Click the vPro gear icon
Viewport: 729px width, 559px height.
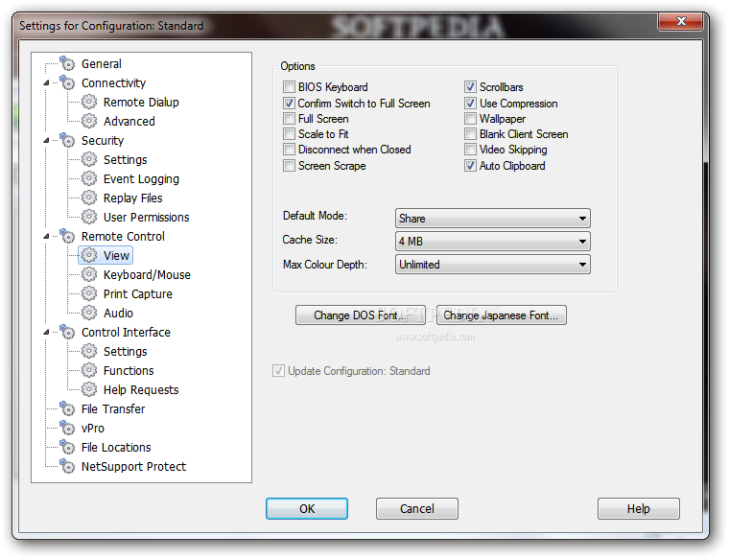point(67,428)
